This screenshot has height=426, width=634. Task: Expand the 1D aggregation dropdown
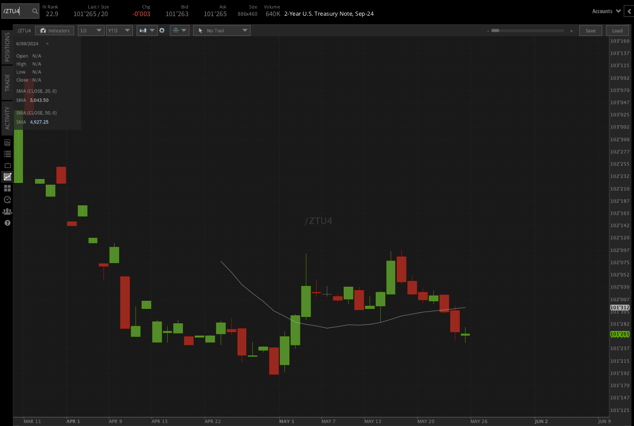[x=91, y=31]
